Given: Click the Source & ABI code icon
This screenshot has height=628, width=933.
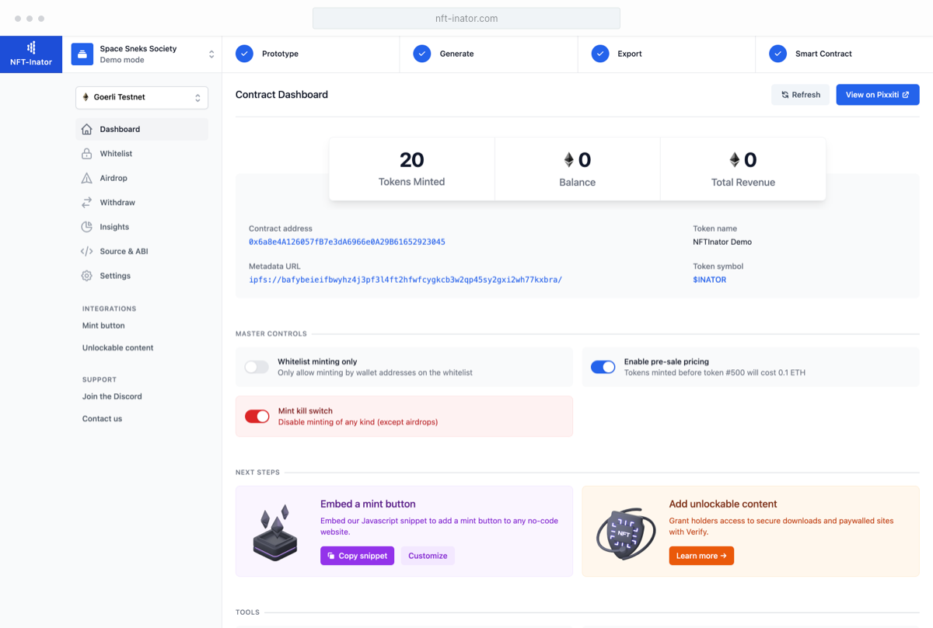Looking at the screenshot, I should click(x=87, y=252).
